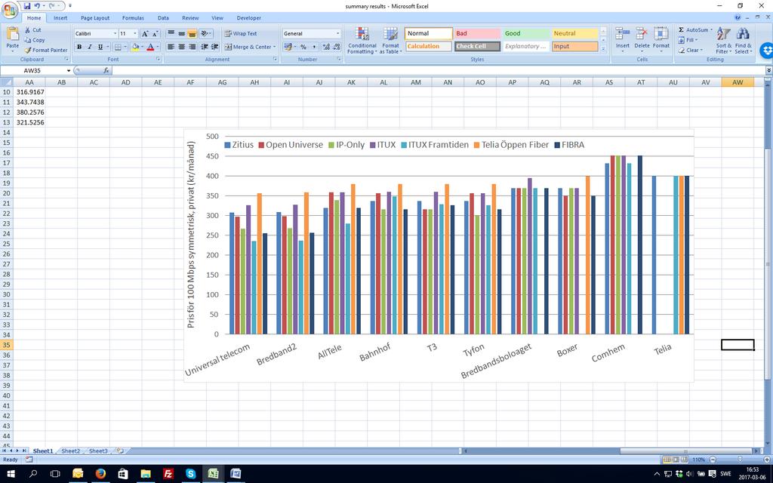
Task: Open the Conditional Formatting dropdown
Action: (362, 41)
